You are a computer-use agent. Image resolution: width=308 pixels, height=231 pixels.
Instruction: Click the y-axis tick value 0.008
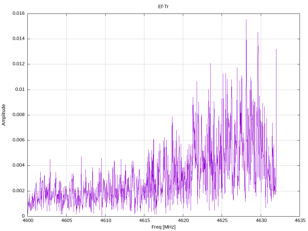(x=19, y=115)
